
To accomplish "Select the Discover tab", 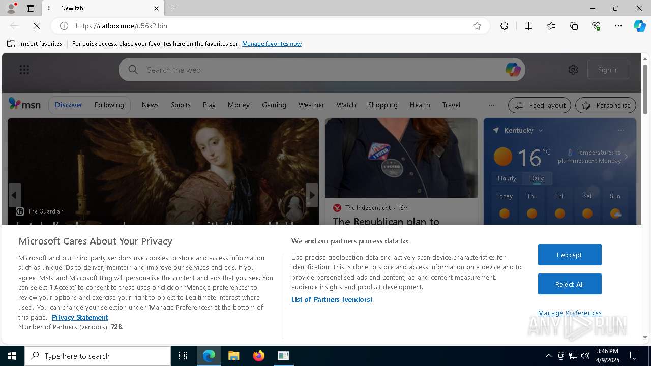I will pyautogui.click(x=69, y=105).
